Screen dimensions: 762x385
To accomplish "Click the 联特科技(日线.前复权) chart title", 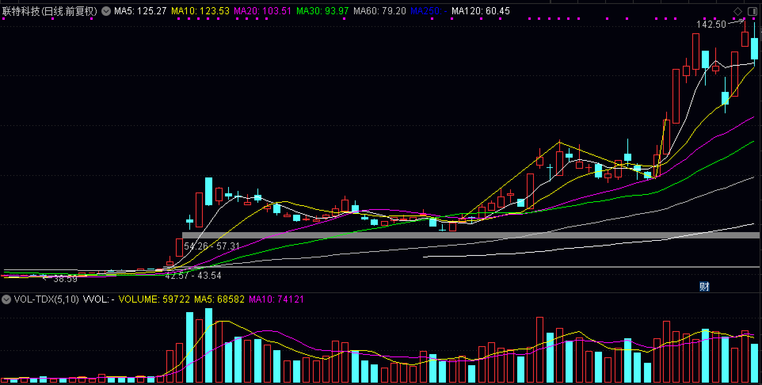I will 50,11.
